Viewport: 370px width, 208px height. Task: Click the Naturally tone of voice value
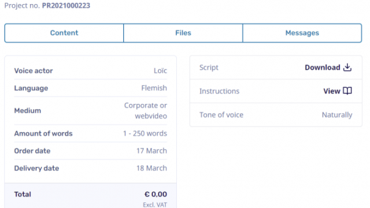[337, 115]
